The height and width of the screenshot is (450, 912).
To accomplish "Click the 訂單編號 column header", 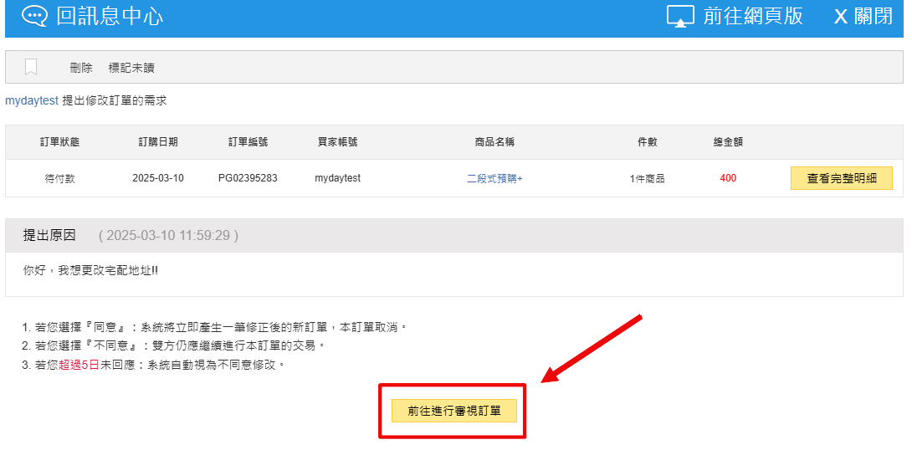I will (x=248, y=142).
